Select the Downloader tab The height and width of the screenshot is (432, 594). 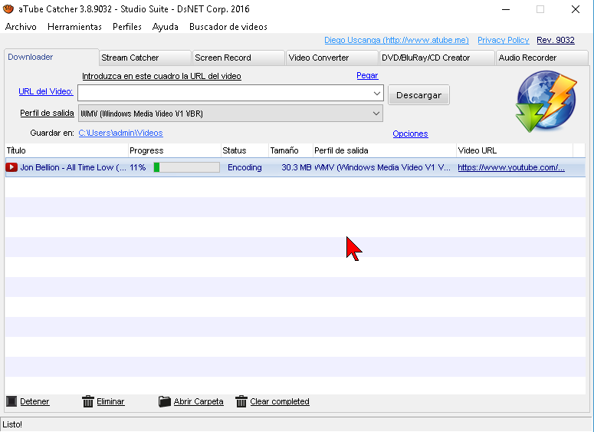[51, 57]
